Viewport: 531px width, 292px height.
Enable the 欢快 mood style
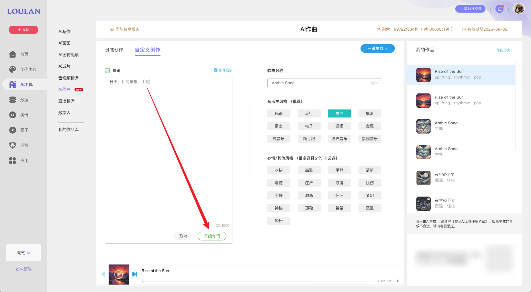[x=279, y=170]
